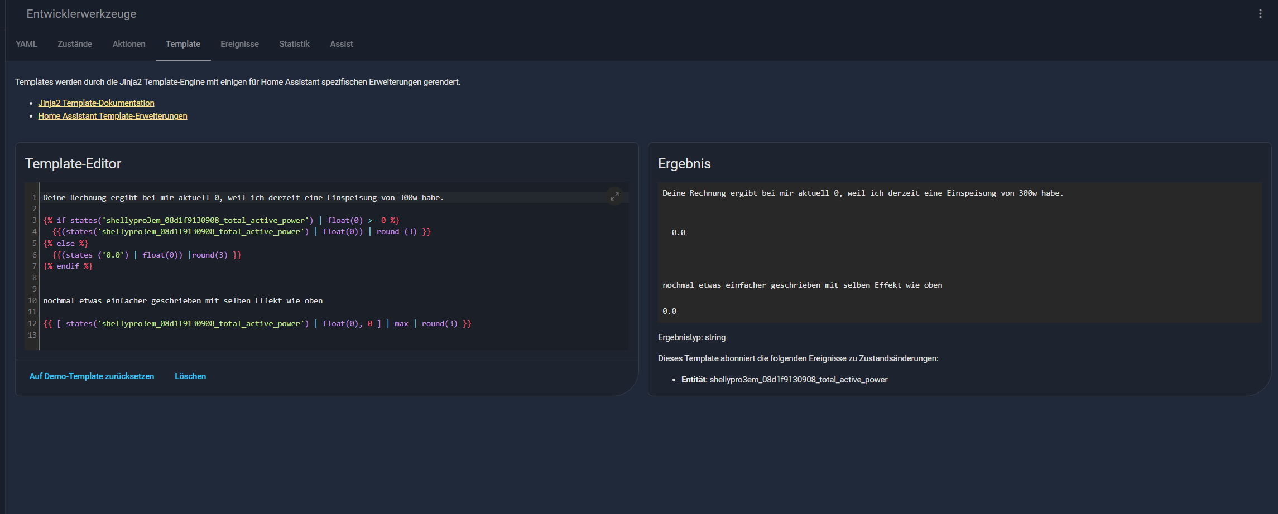Open the Assist tab
This screenshot has width=1278, height=514.
341,44
